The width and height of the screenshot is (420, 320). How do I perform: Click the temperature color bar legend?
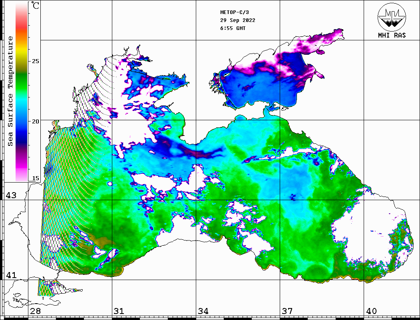point(22,92)
